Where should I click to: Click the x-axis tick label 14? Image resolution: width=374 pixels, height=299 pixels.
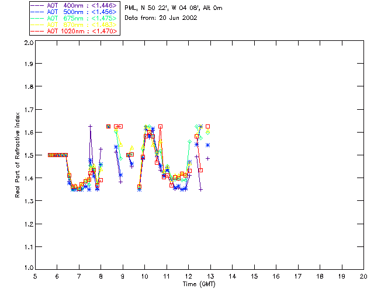click(233, 276)
